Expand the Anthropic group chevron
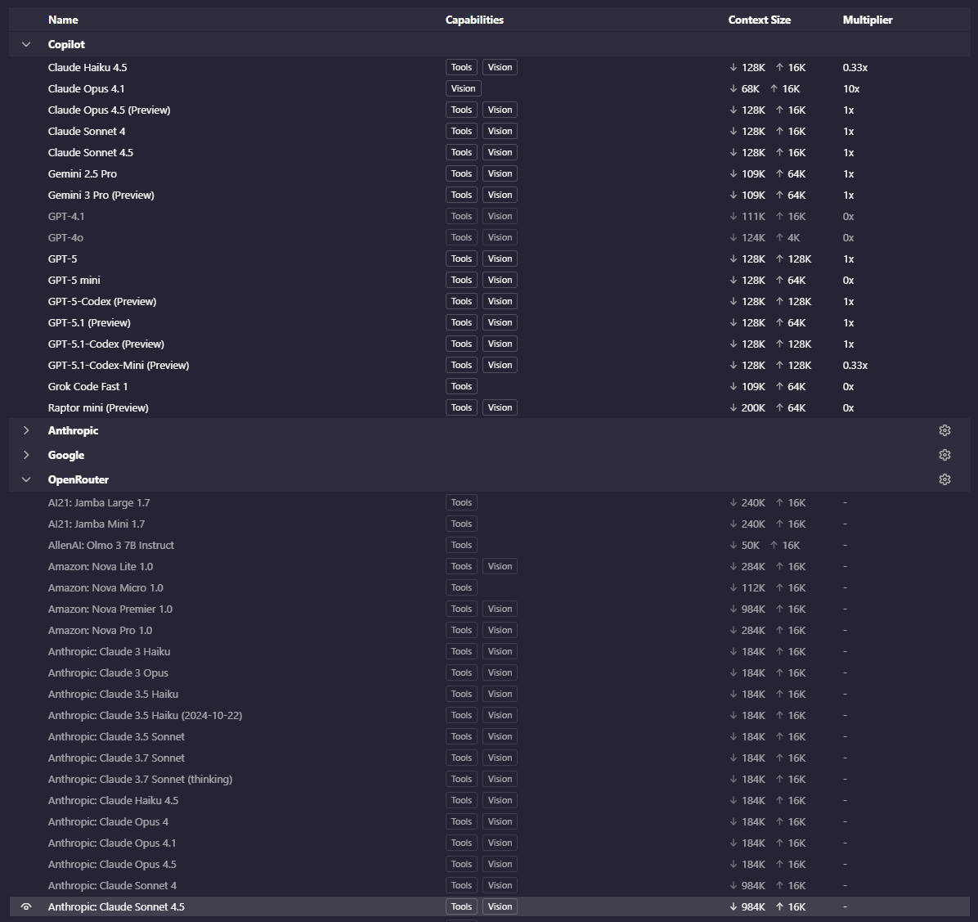 [26, 430]
